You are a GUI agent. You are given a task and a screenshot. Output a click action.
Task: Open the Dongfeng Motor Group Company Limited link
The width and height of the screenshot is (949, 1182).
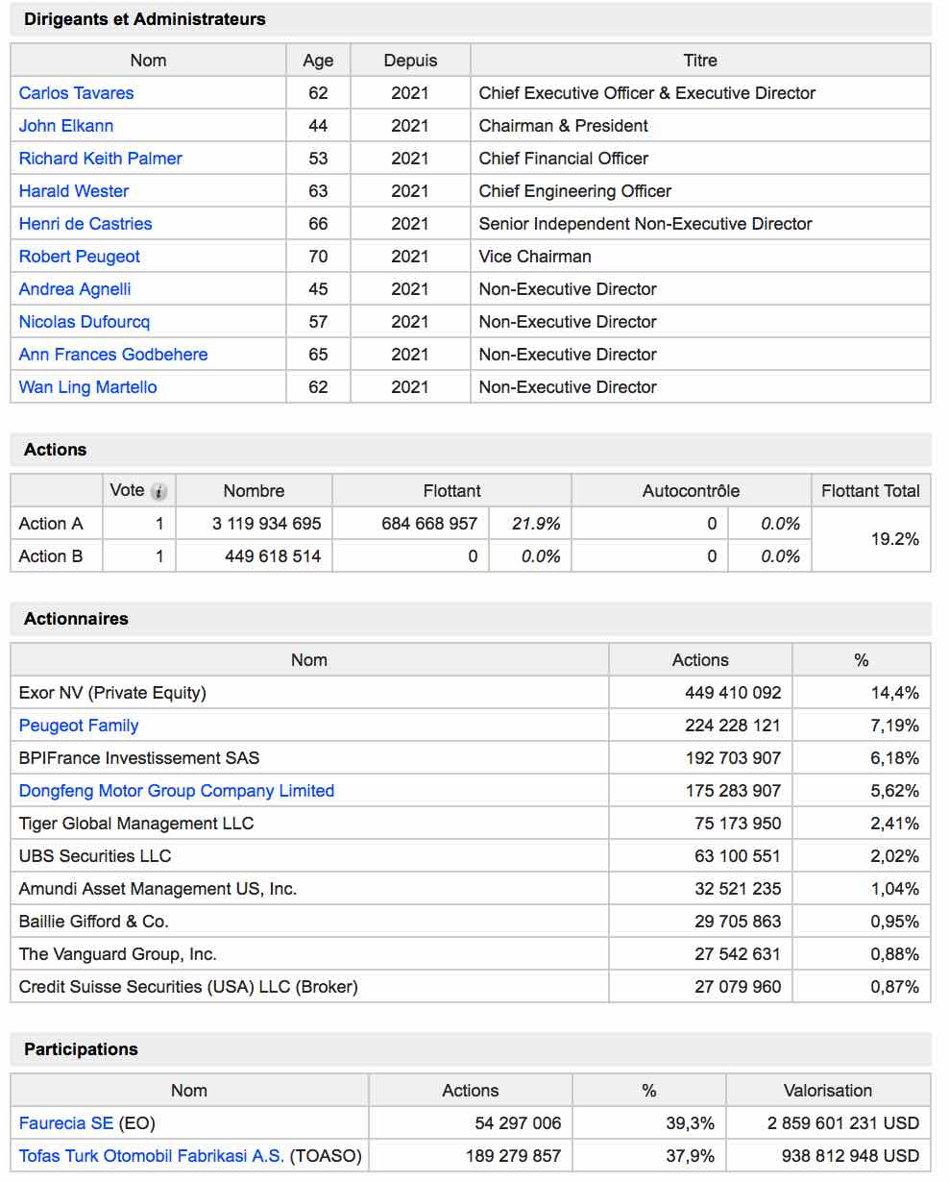[177, 791]
